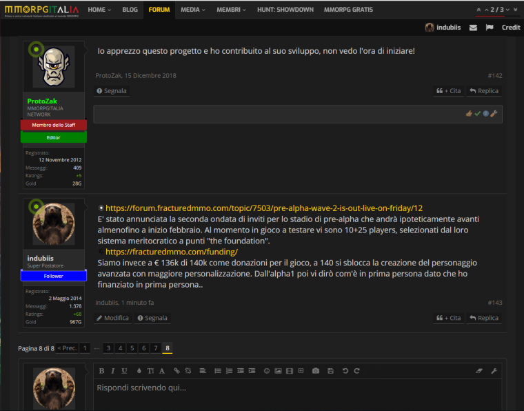This screenshot has height=411, width=524.
Task: Report ProtoZak's post with Segnala
Action: (x=112, y=91)
